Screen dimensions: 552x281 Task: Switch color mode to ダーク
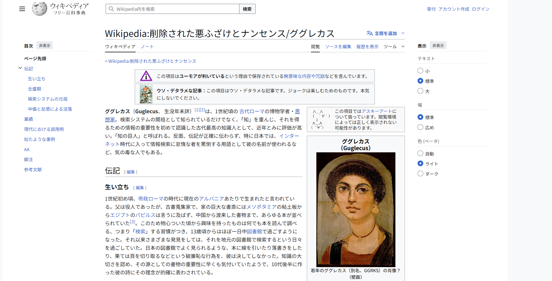coord(420,173)
